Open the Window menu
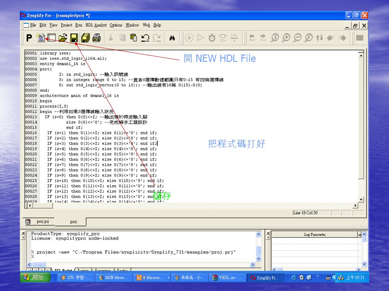The height and width of the screenshot is (291, 389). tap(132, 25)
